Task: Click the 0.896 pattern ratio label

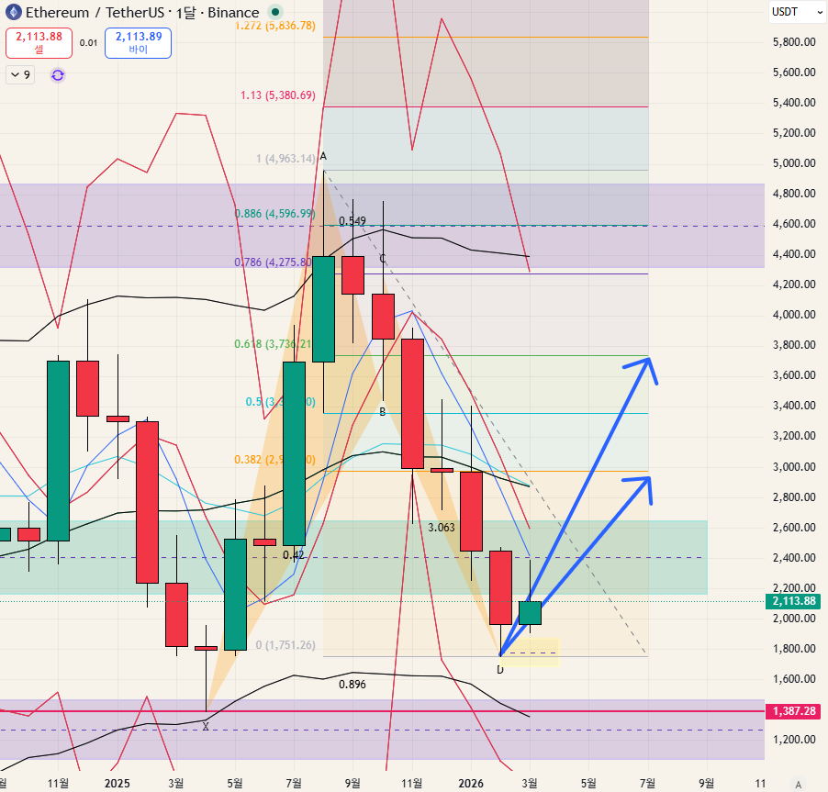Action: [x=352, y=685]
